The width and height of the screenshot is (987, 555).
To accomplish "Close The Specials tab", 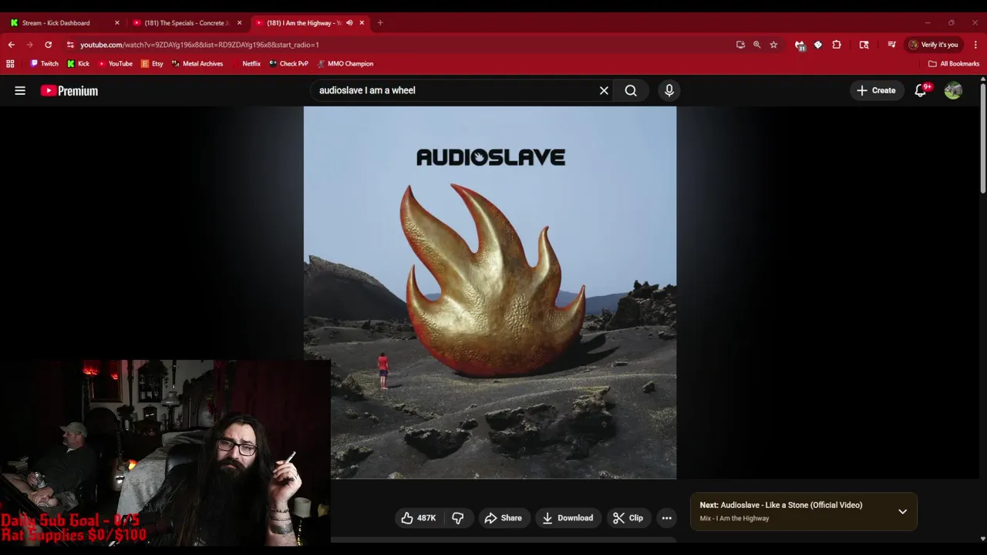I will pyautogui.click(x=239, y=23).
